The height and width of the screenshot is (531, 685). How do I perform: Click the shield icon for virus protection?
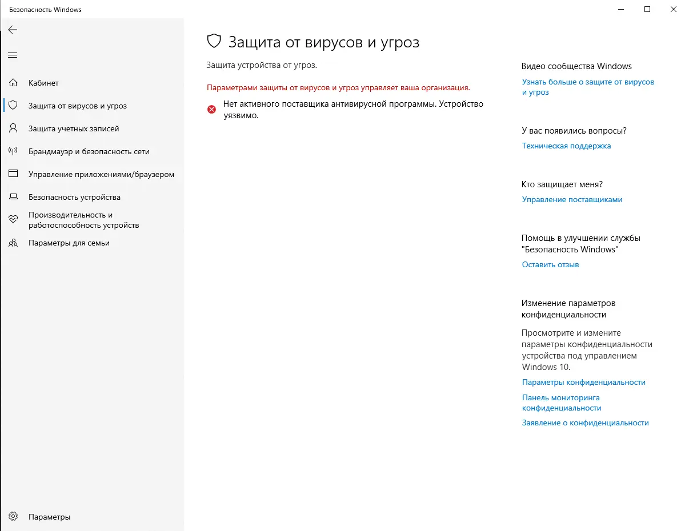pyautogui.click(x=13, y=106)
